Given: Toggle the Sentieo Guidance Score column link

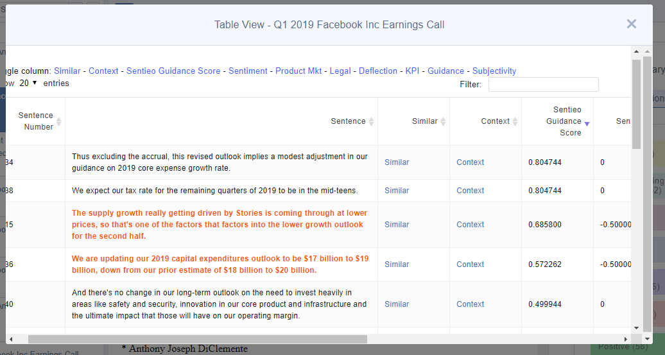Looking at the screenshot, I should pyautogui.click(x=173, y=71).
